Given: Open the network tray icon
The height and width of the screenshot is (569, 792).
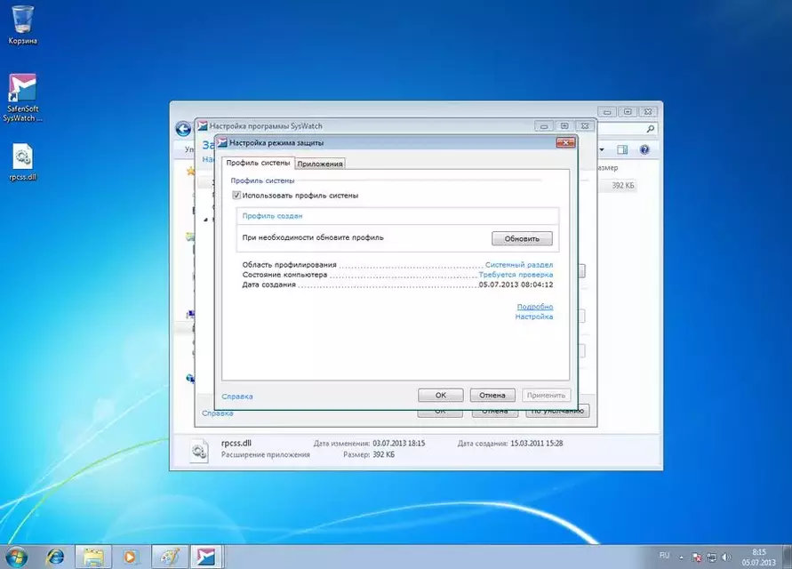Looking at the screenshot, I should tap(712, 557).
